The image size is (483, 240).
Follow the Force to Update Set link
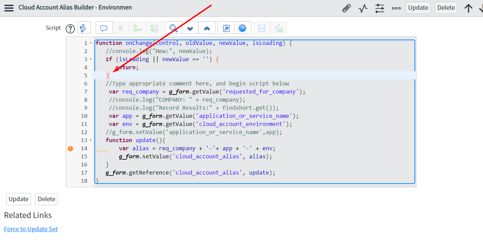click(x=30, y=229)
